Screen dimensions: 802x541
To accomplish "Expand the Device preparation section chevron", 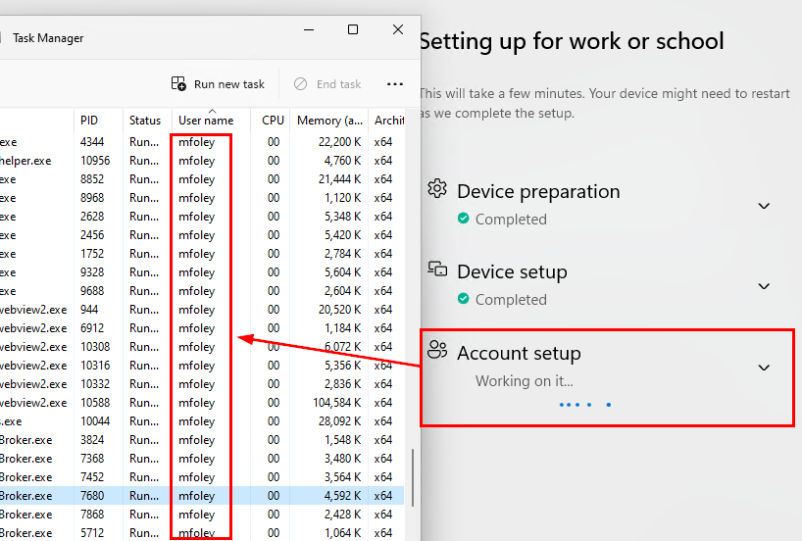I will pos(765,206).
